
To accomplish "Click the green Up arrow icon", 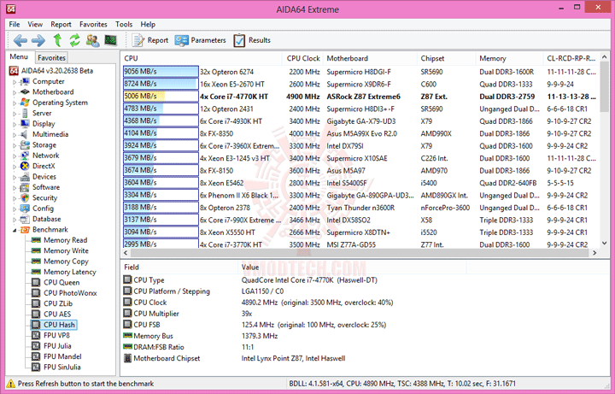I will pyautogui.click(x=57, y=40).
